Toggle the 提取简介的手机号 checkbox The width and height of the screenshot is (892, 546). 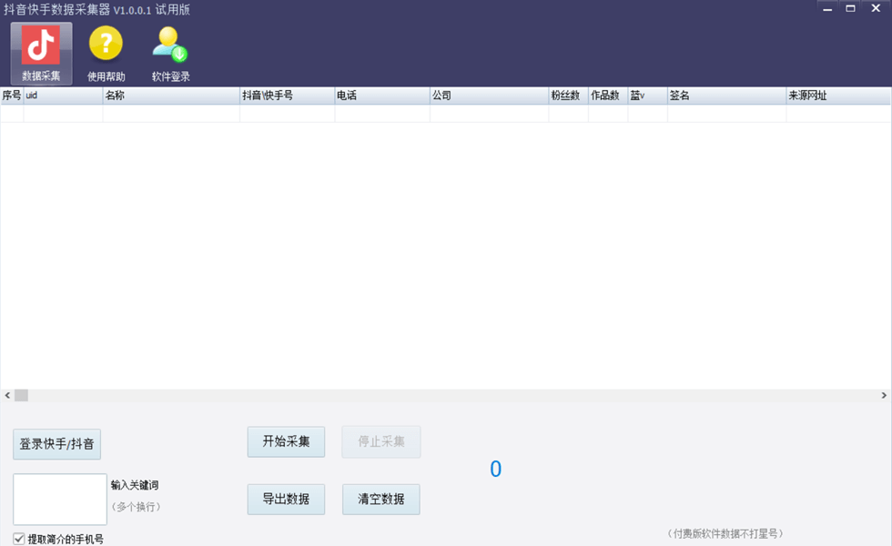19,539
